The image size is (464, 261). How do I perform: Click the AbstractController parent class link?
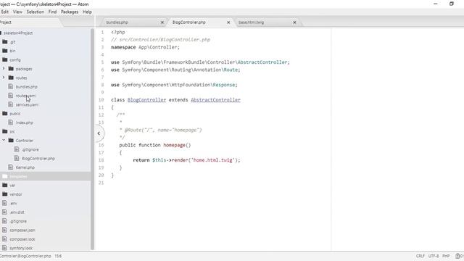(215, 100)
